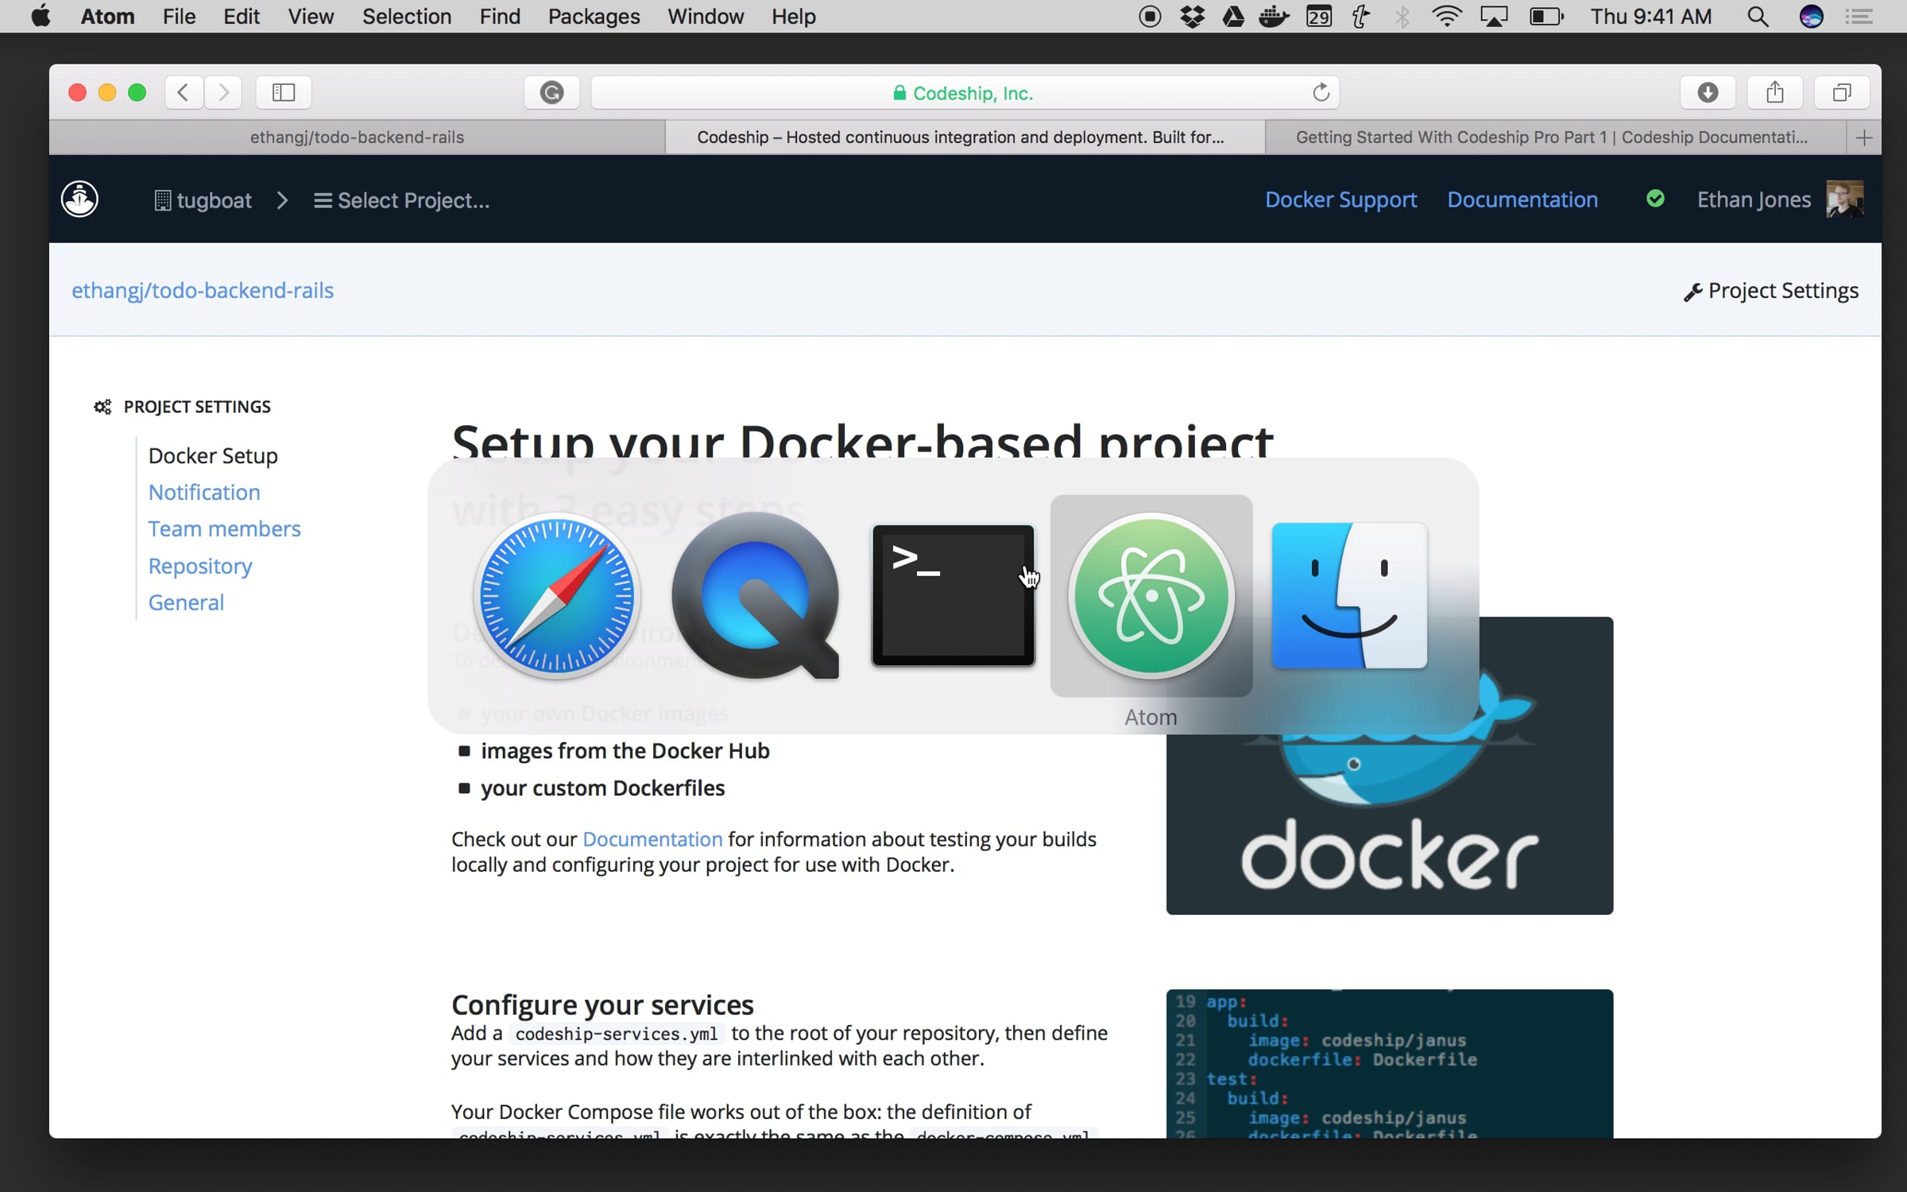This screenshot has width=1907, height=1192.
Task: Select Terminal icon in app switcher
Action: pyautogui.click(x=953, y=596)
